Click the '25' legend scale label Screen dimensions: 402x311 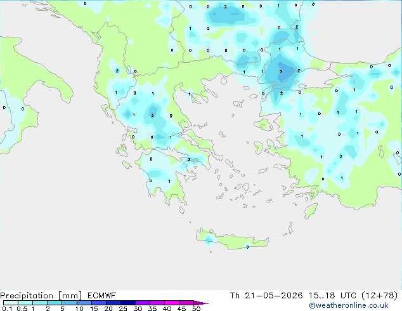click(x=123, y=308)
